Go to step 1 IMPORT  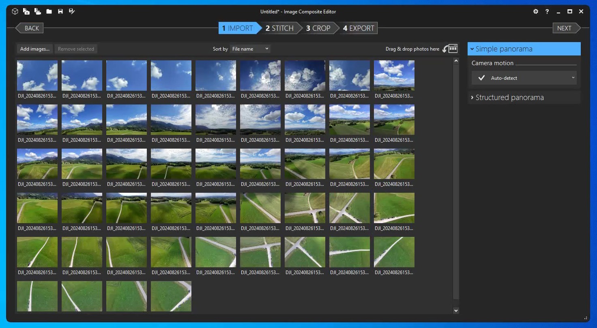(240, 28)
